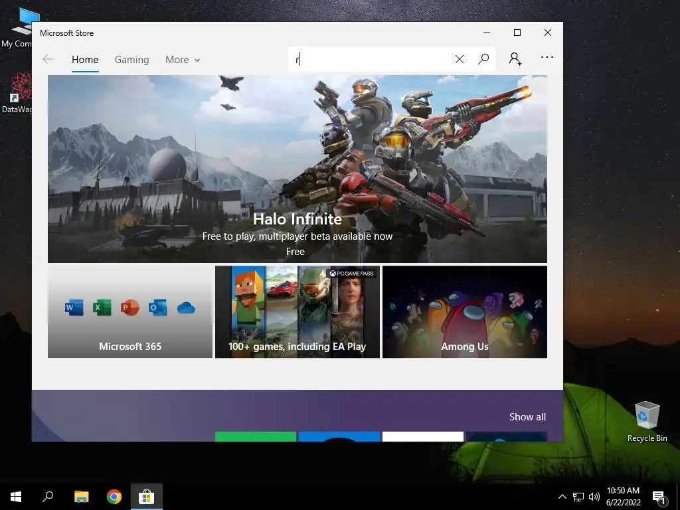Viewport: 680px width, 510px height.
Task: Open the Halo Infinite banner
Action: [297, 169]
